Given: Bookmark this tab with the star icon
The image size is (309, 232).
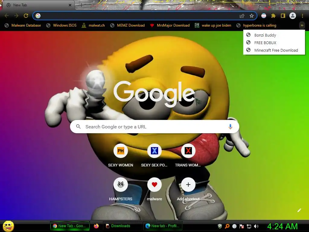Looking at the screenshot, I should tap(251, 16).
